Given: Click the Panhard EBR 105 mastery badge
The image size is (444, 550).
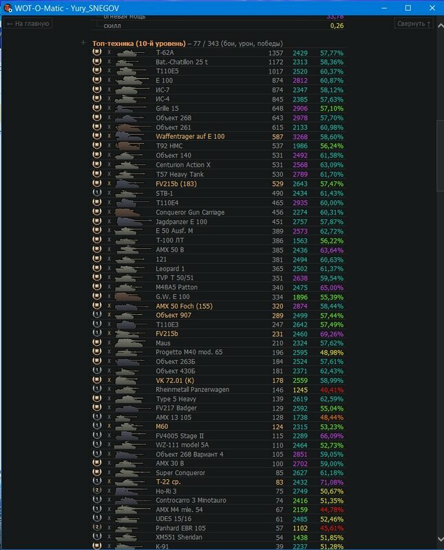Looking at the screenshot, I should click(x=96, y=528).
